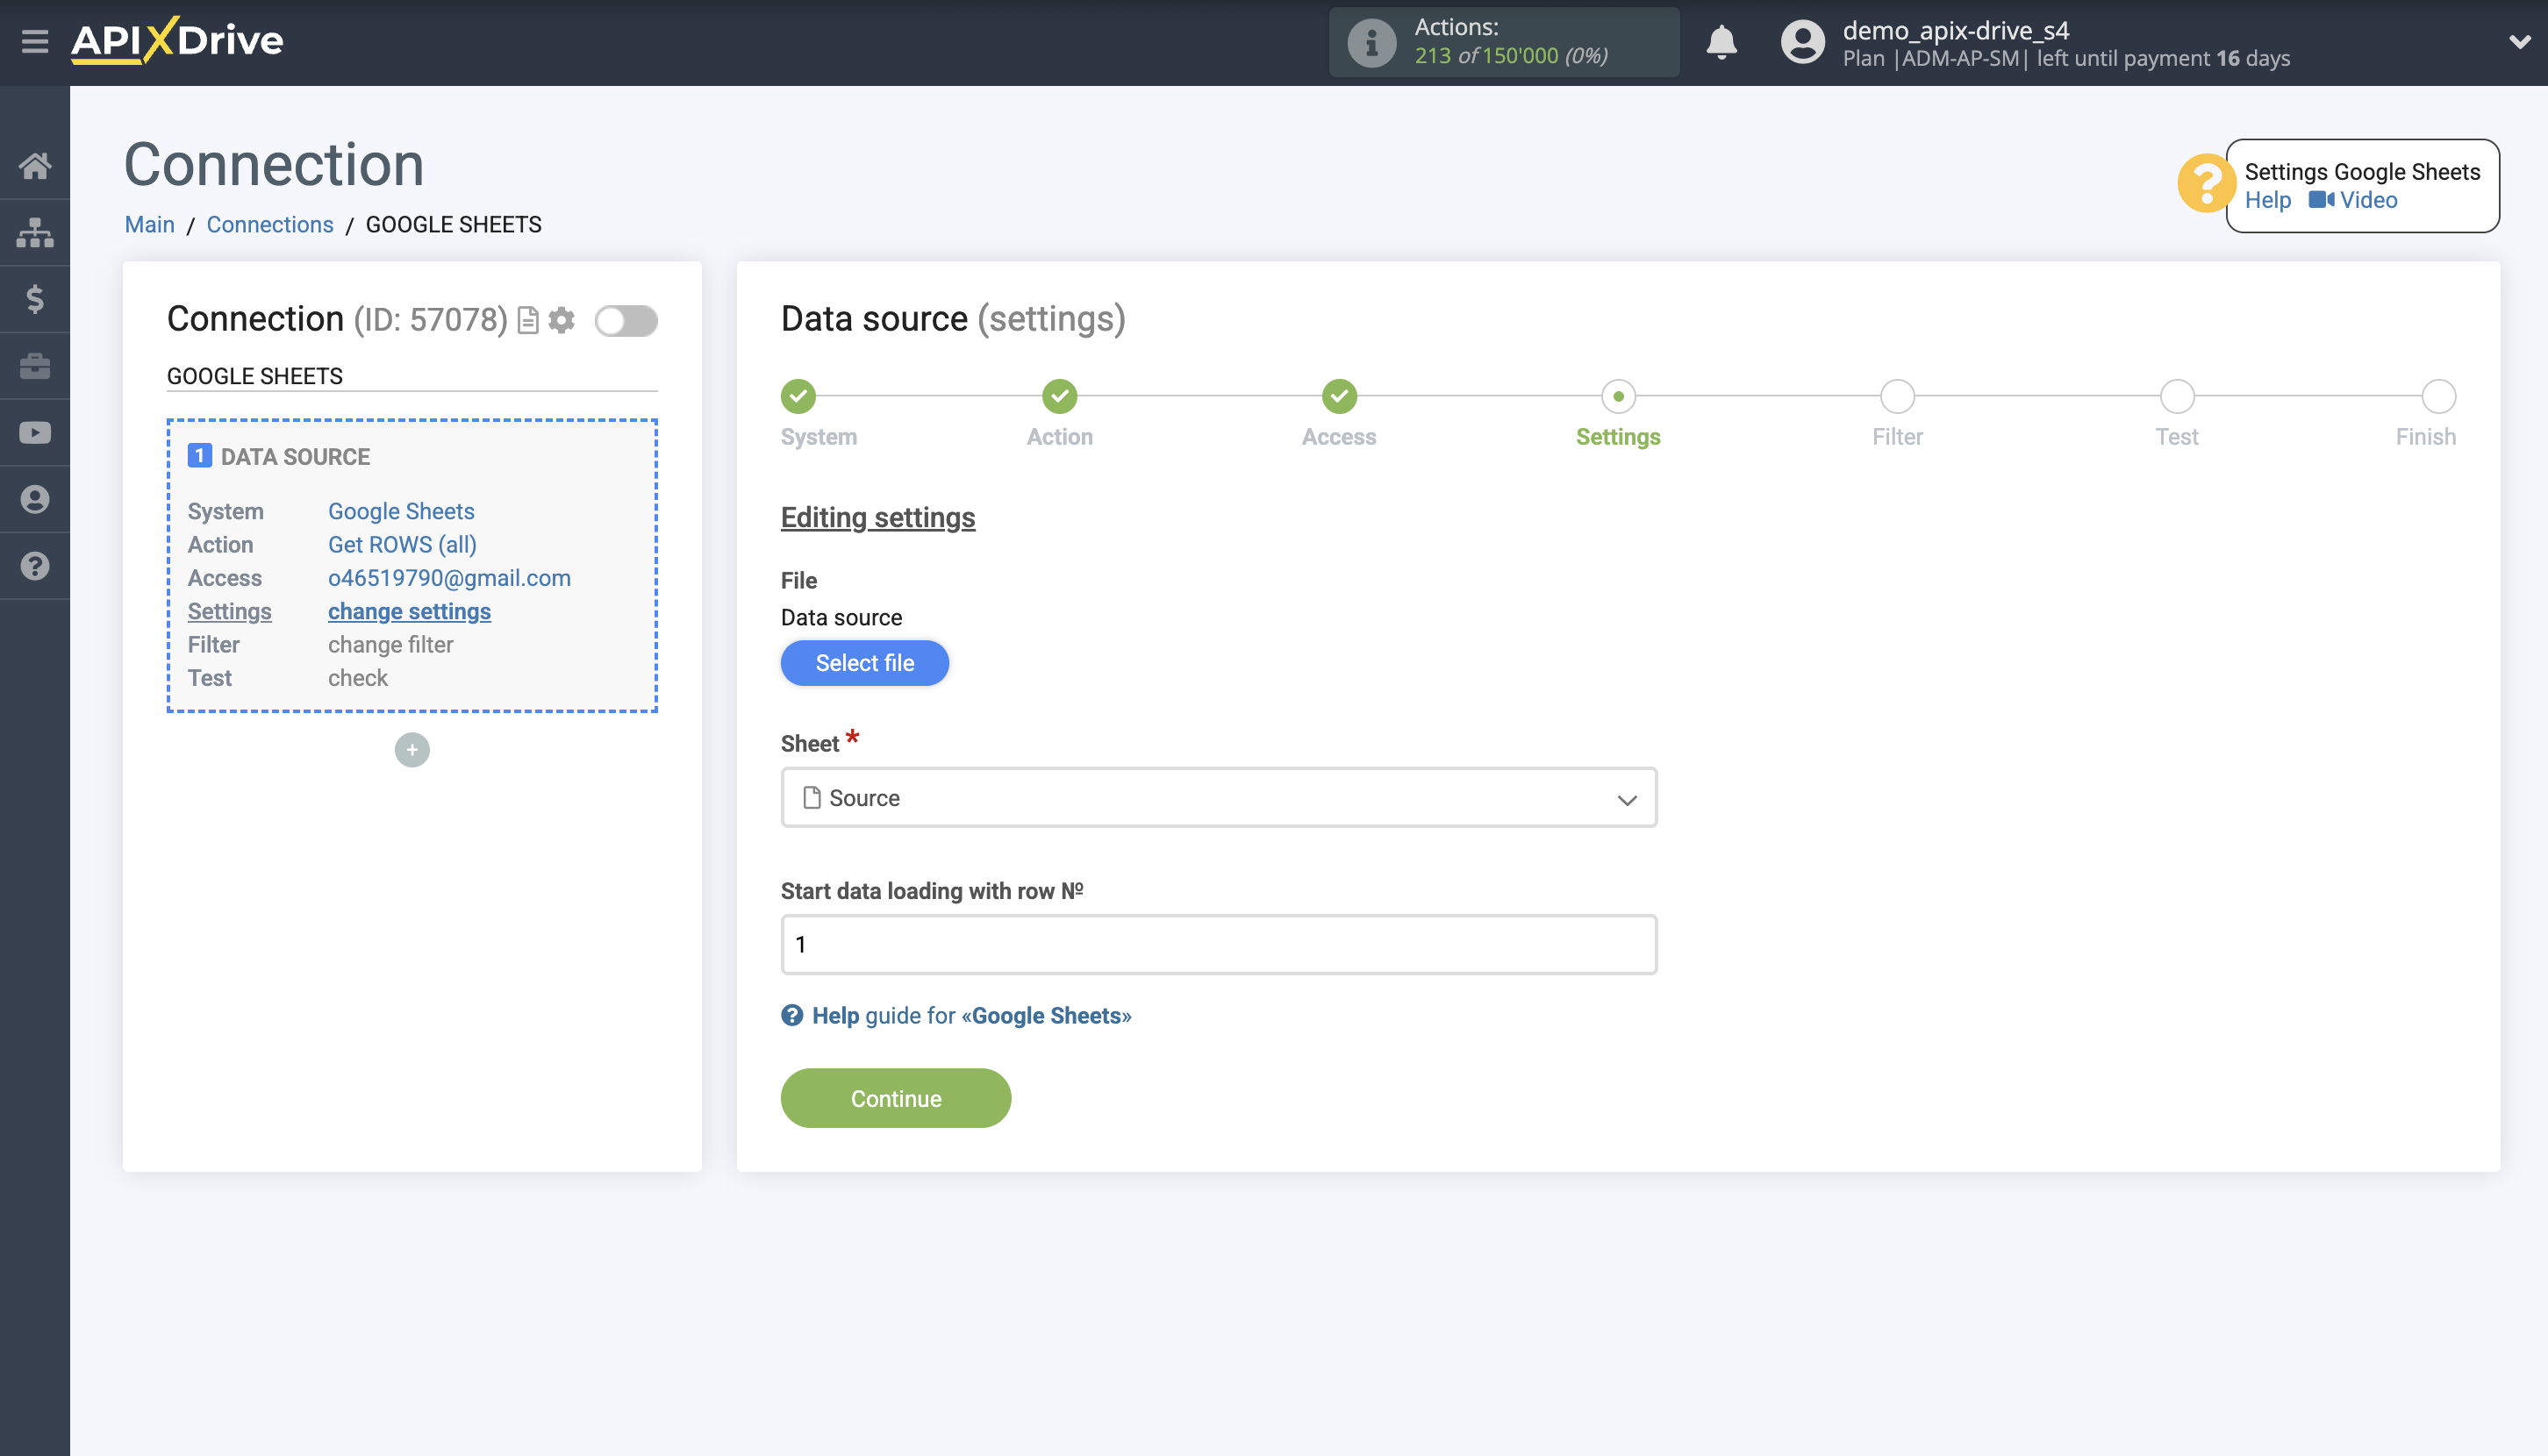
Task: Select the Connections hierarchy icon in sidebar
Action: click(x=34, y=232)
